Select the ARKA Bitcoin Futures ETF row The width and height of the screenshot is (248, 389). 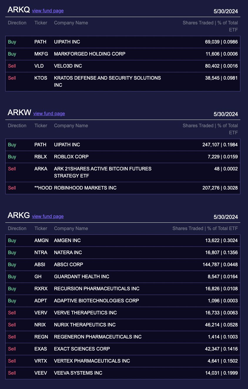pos(123,172)
